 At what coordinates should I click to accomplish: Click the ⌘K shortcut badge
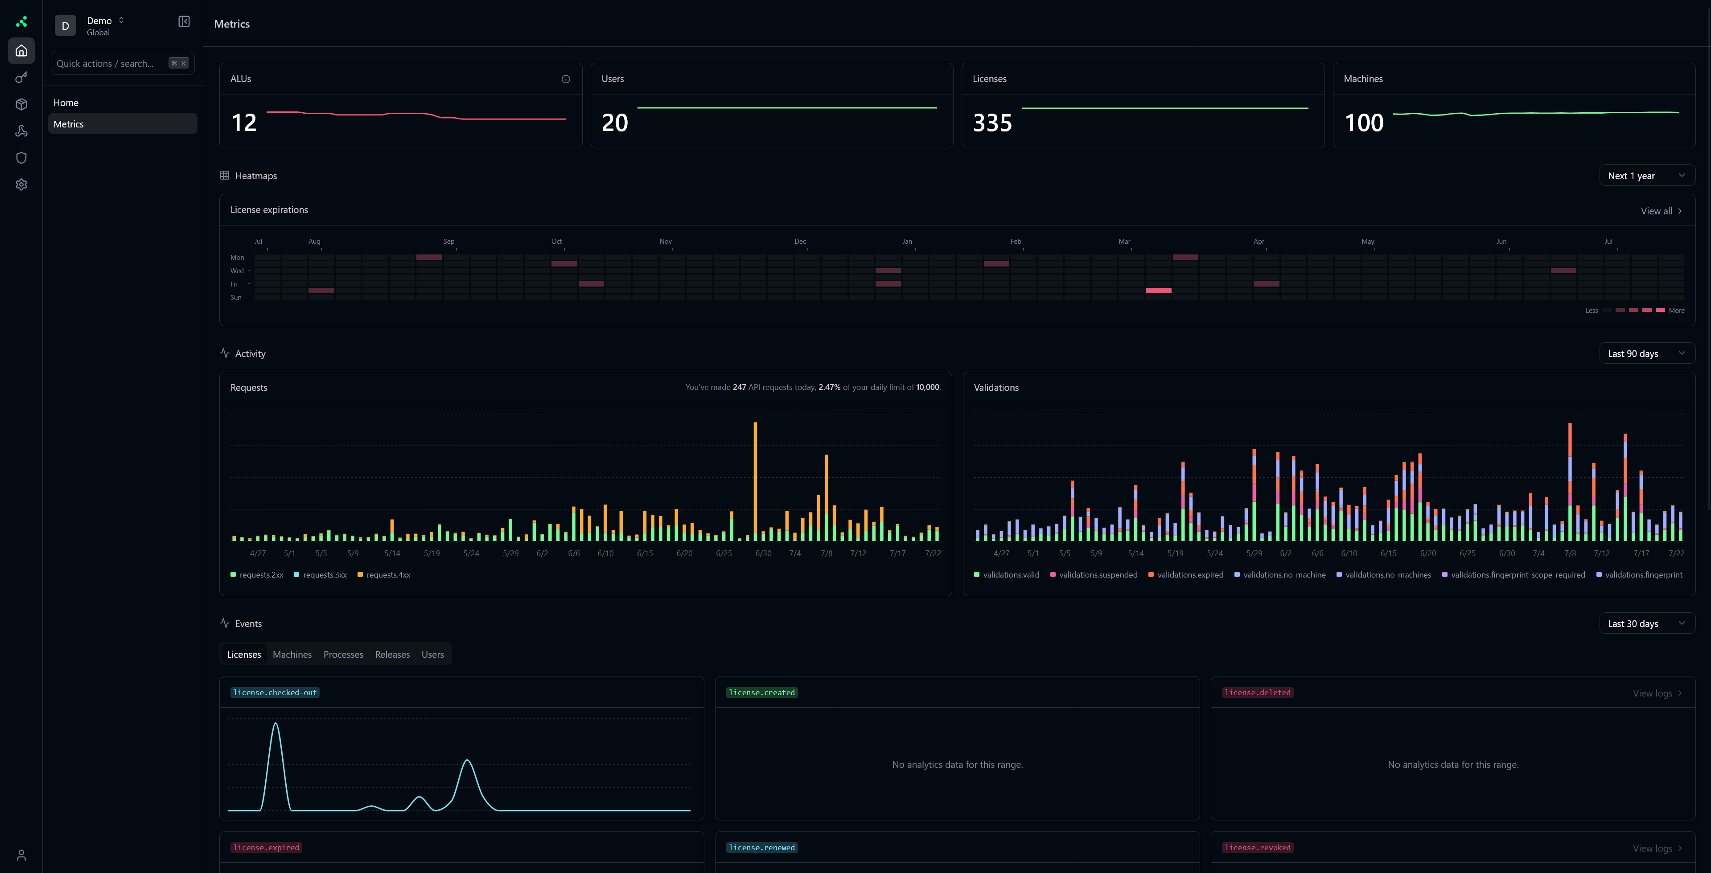click(x=179, y=64)
